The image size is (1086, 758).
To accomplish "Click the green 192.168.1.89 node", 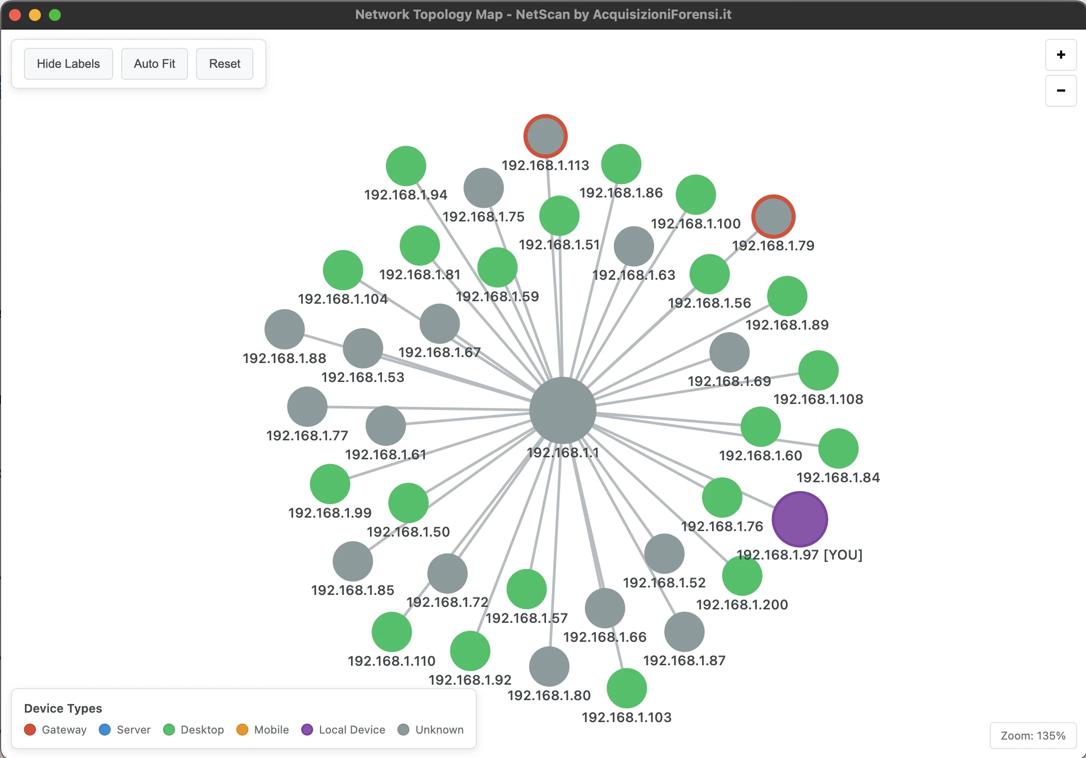I will click(787, 296).
